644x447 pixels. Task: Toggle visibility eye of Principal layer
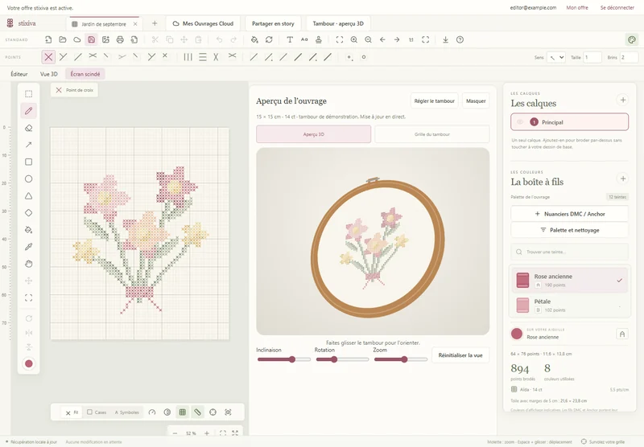pyautogui.click(x=520, y=122)
